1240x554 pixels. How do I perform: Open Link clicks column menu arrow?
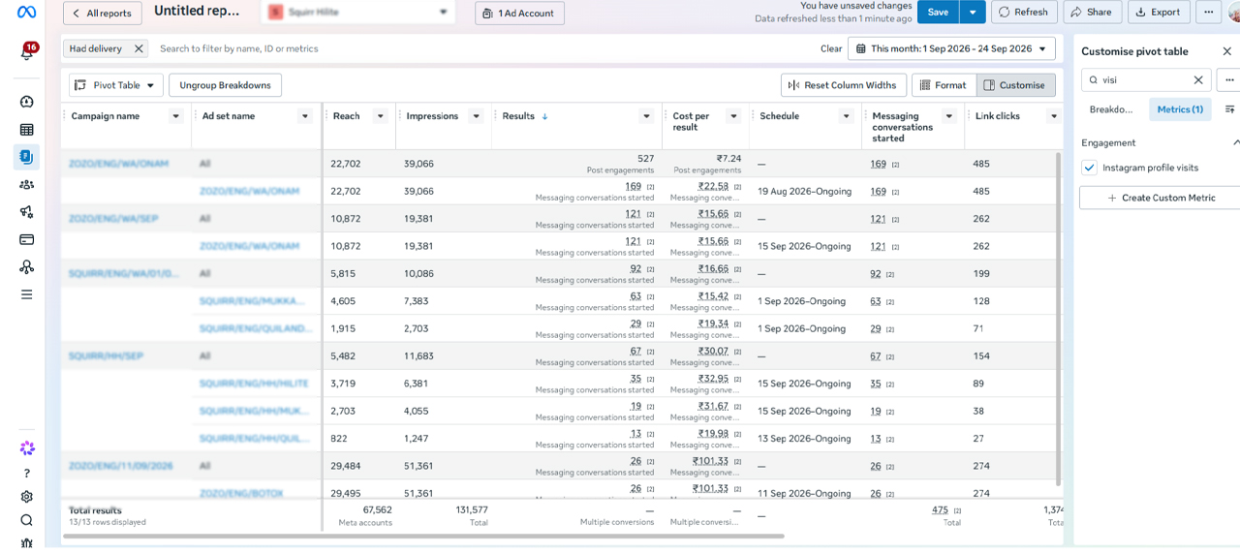1053,116
